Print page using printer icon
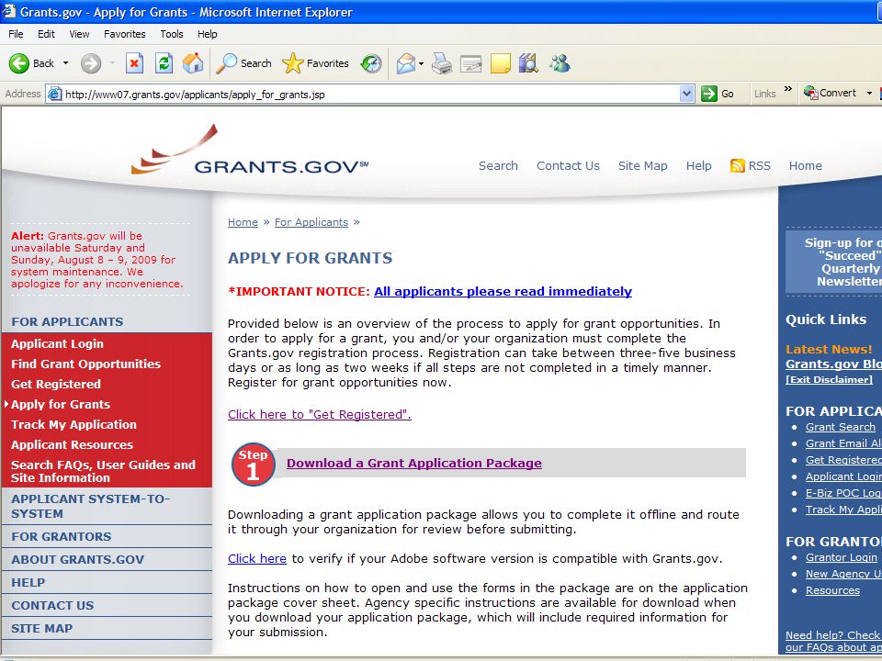The height and width of the screenshot is (661, 882). coord(442,63)
